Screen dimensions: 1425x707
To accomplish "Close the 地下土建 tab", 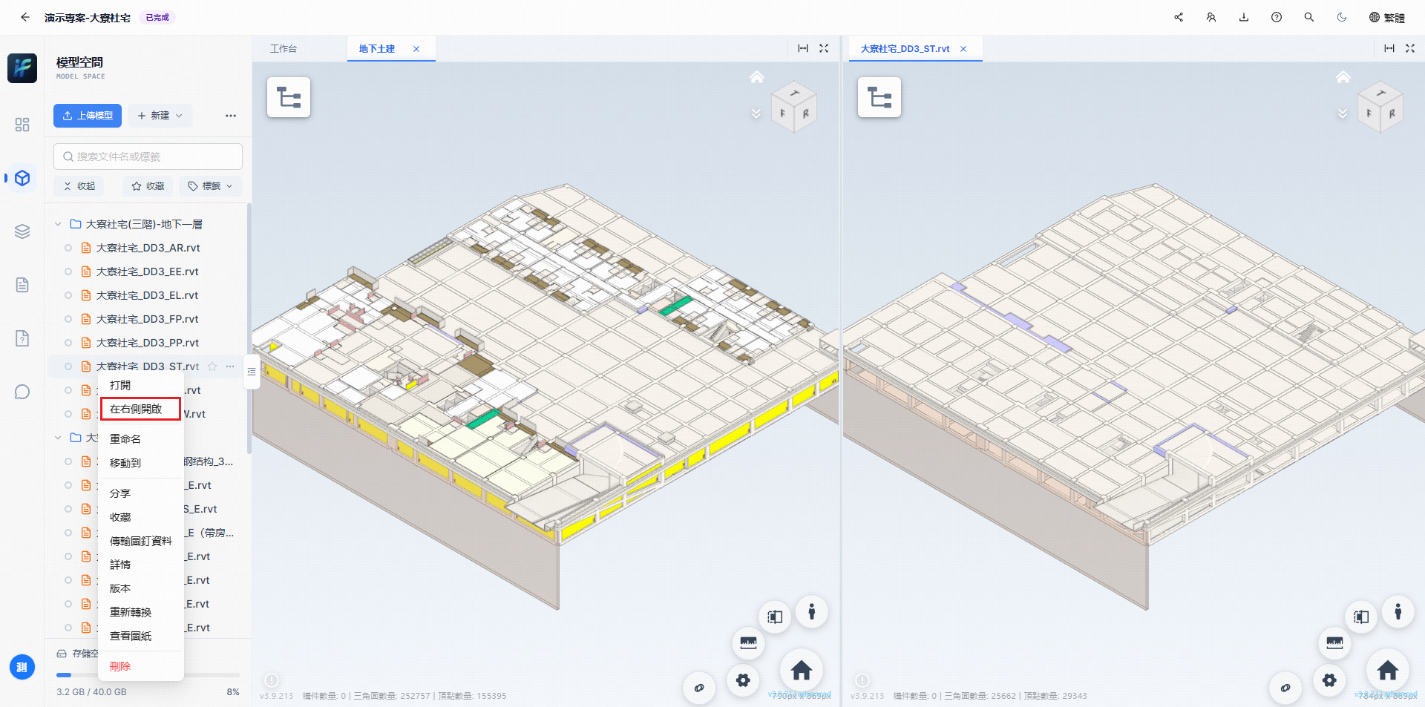I will pyautogui.click(x=416, y=49).
